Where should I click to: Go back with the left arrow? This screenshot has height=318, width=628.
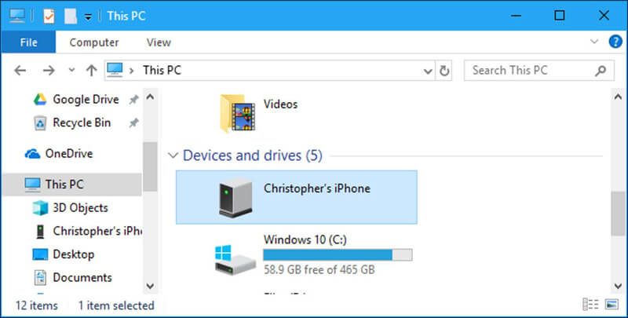click(20, 71)
